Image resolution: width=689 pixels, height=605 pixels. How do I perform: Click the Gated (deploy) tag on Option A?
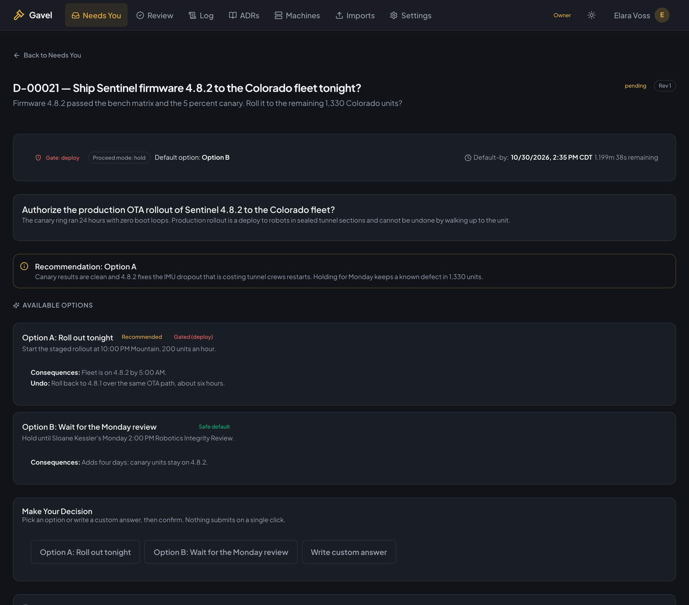click(x=193, y=337)
